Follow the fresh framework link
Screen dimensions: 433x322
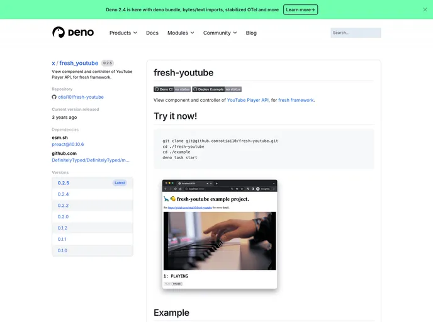coord(296,100)
